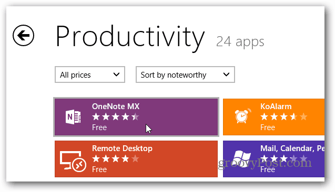Expand the Sort by noteworthy dropdown

point(185,74)
